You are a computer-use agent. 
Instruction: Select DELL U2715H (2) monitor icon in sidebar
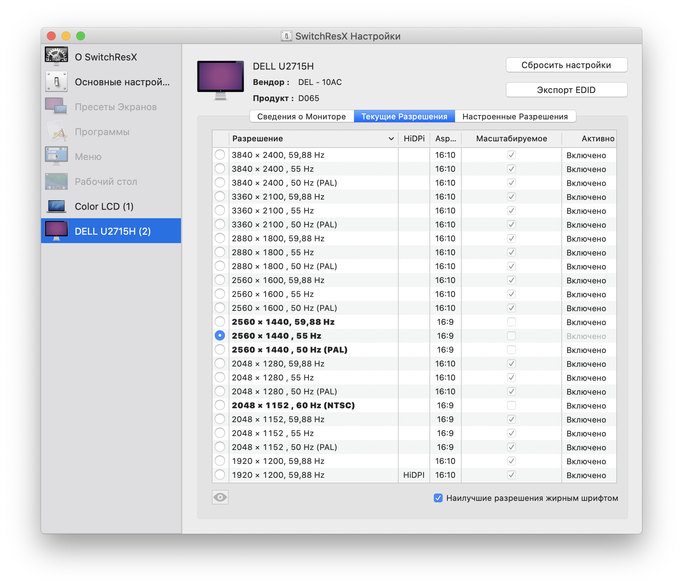click(x=56, y=231)
